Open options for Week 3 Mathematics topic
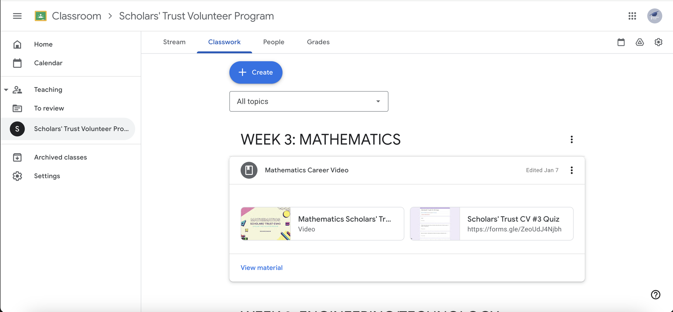 pyautogui.click(x=572, y=139)
